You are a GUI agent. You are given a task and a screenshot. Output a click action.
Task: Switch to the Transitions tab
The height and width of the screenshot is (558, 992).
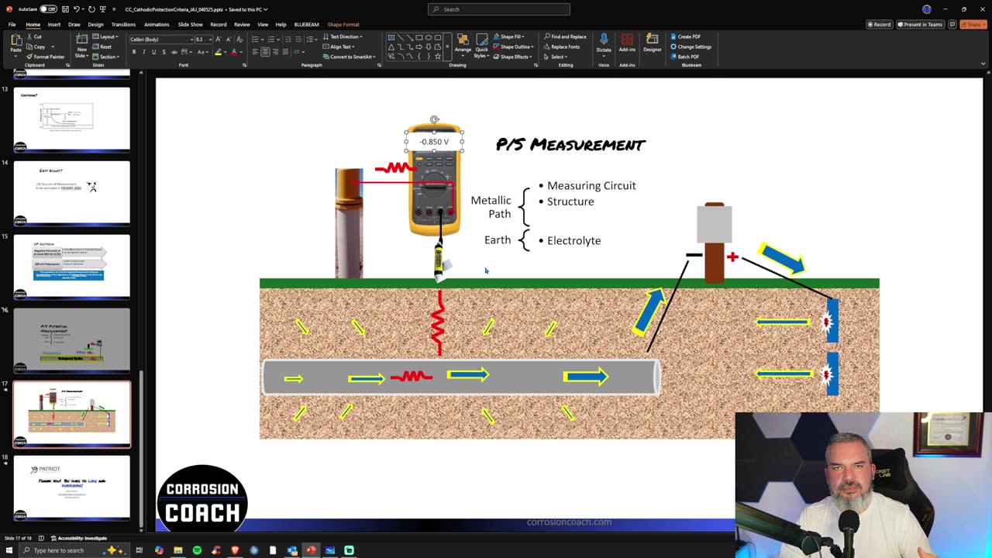point(123,25)
